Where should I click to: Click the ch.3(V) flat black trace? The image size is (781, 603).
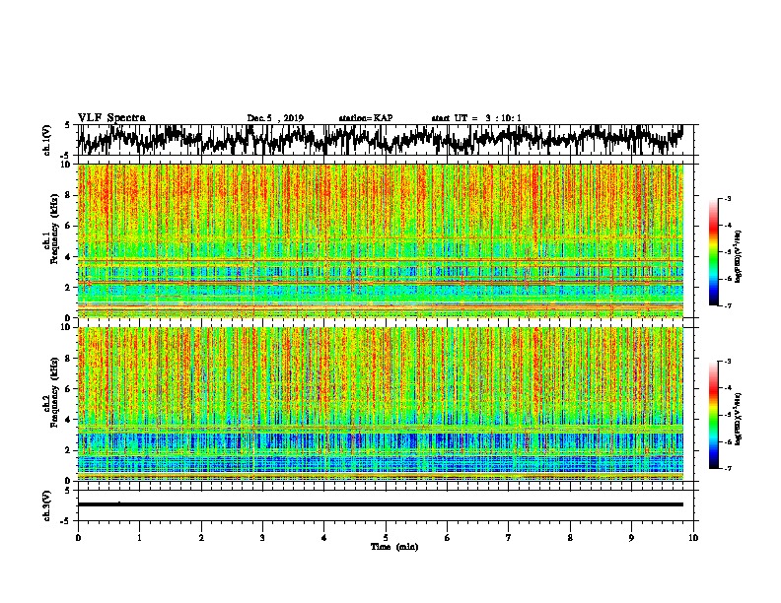[x=381, y=504]
